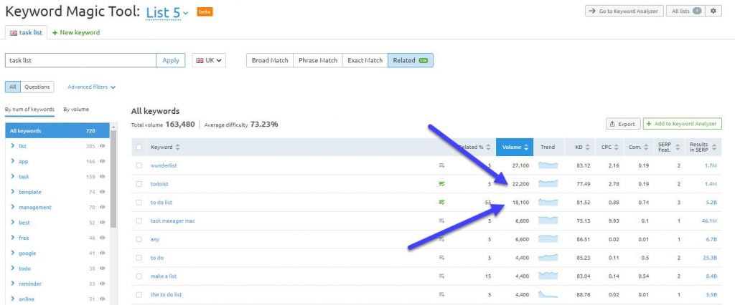Expand the google keyword group
This screenshot has height=305, width=735.
13,253
